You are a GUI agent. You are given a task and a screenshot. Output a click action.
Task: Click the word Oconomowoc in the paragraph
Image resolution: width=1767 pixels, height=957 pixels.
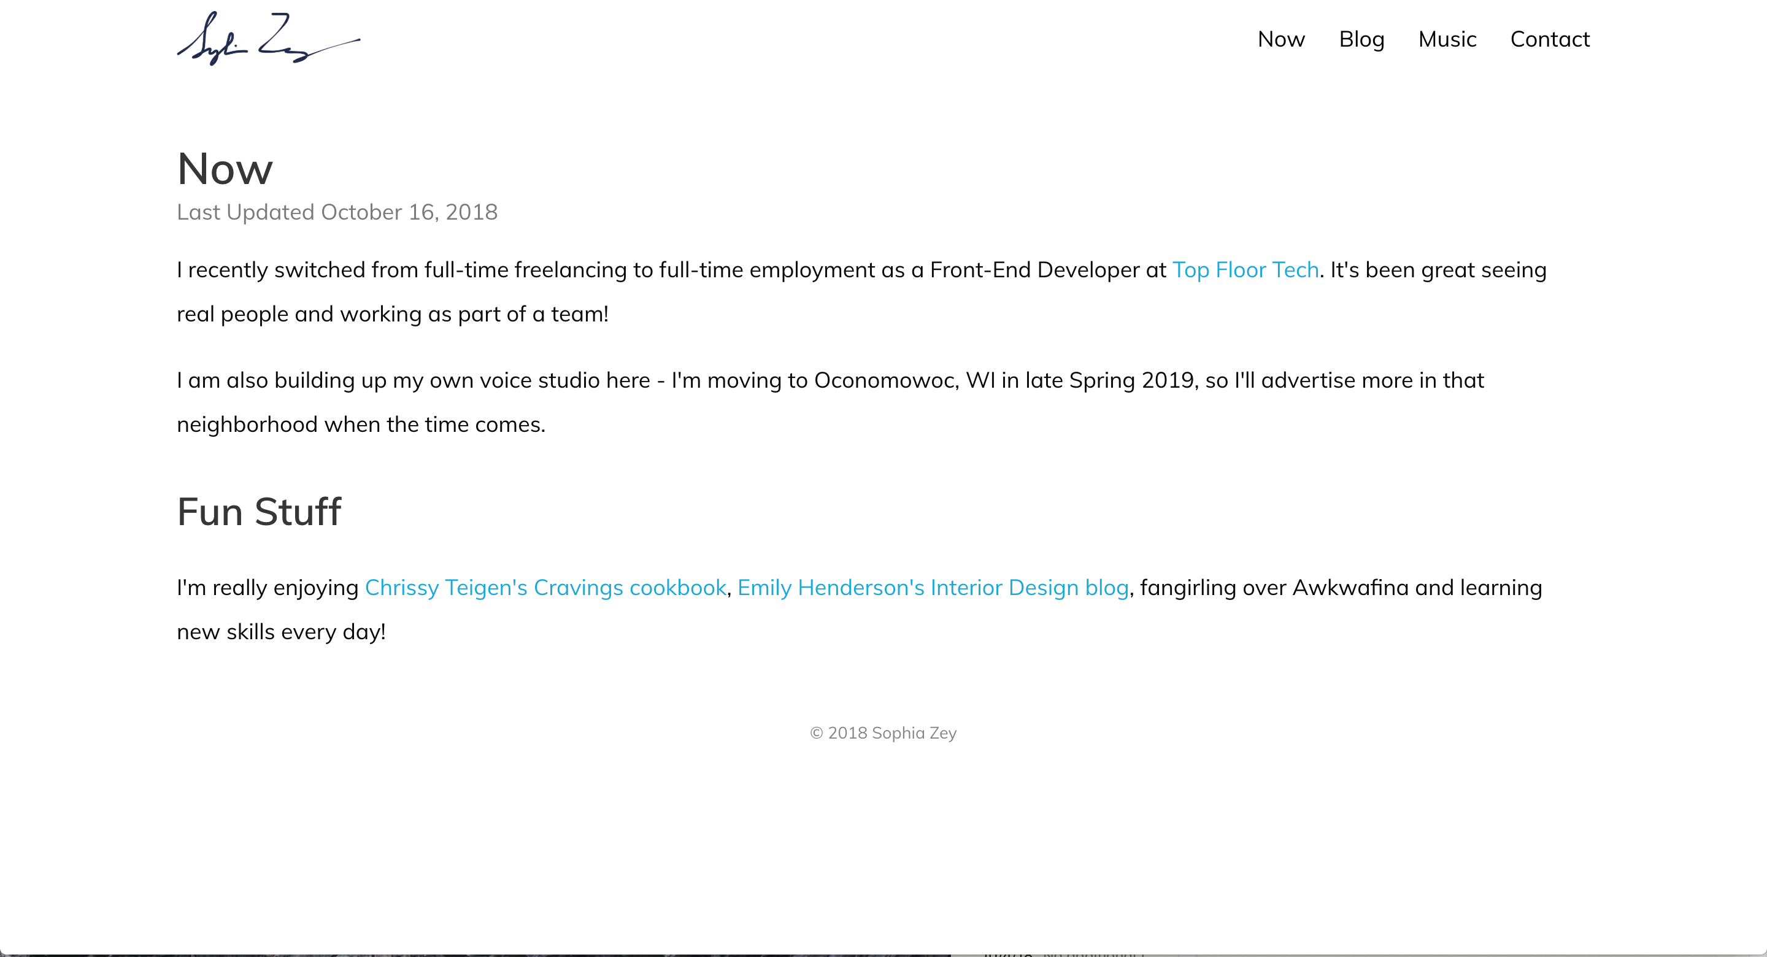[885, 380]
